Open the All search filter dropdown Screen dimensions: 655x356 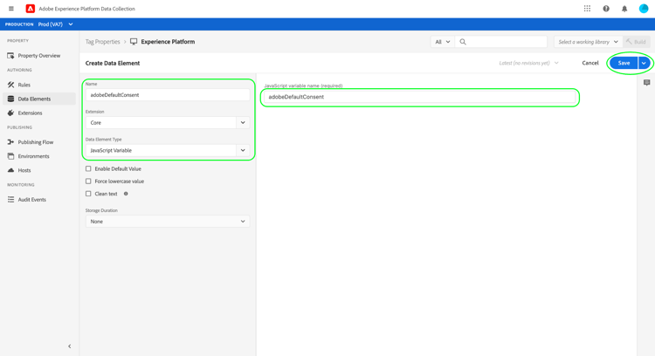coord(443,42)
